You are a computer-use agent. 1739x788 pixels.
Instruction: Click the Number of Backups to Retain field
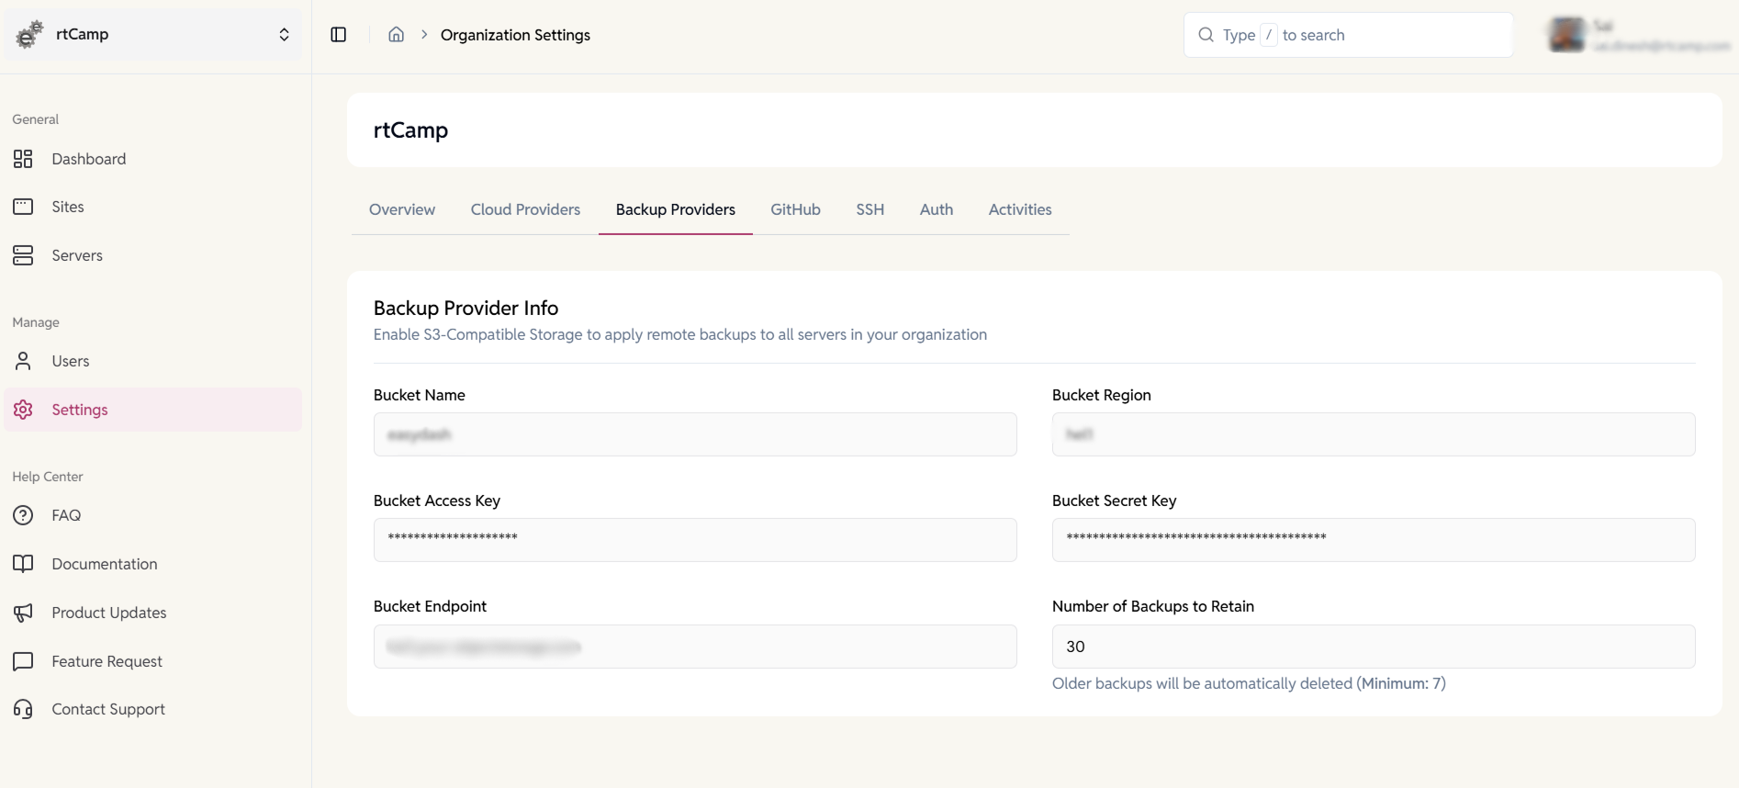[x=1373, y=647]
